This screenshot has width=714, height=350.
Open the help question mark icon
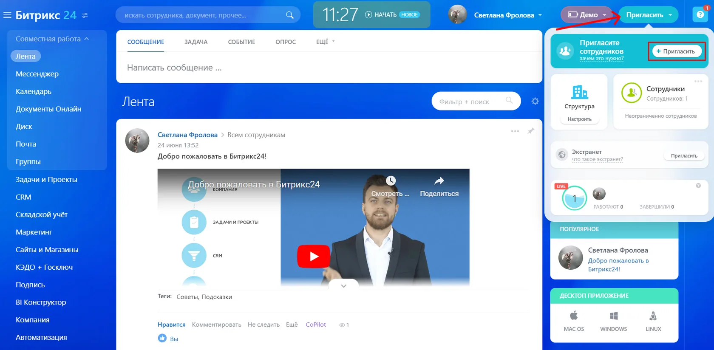click(x=700, y=15)
